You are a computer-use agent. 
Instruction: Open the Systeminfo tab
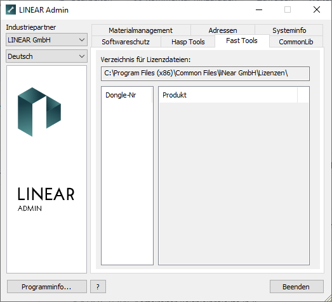289,30
